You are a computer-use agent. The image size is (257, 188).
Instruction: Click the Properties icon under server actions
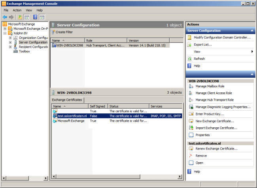[x=191, y=135]
